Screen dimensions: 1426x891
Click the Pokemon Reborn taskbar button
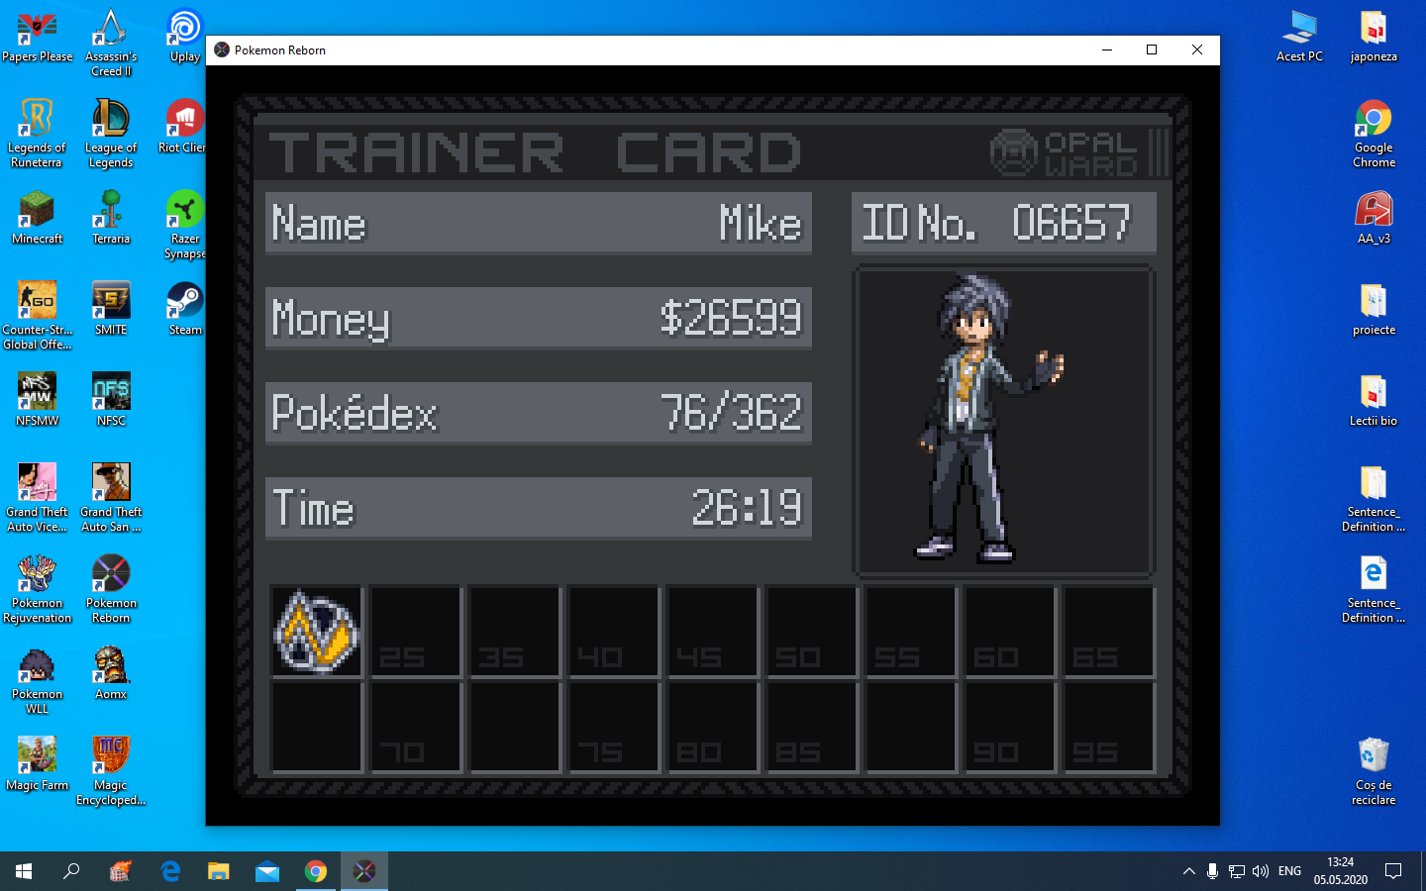(364, 871)
